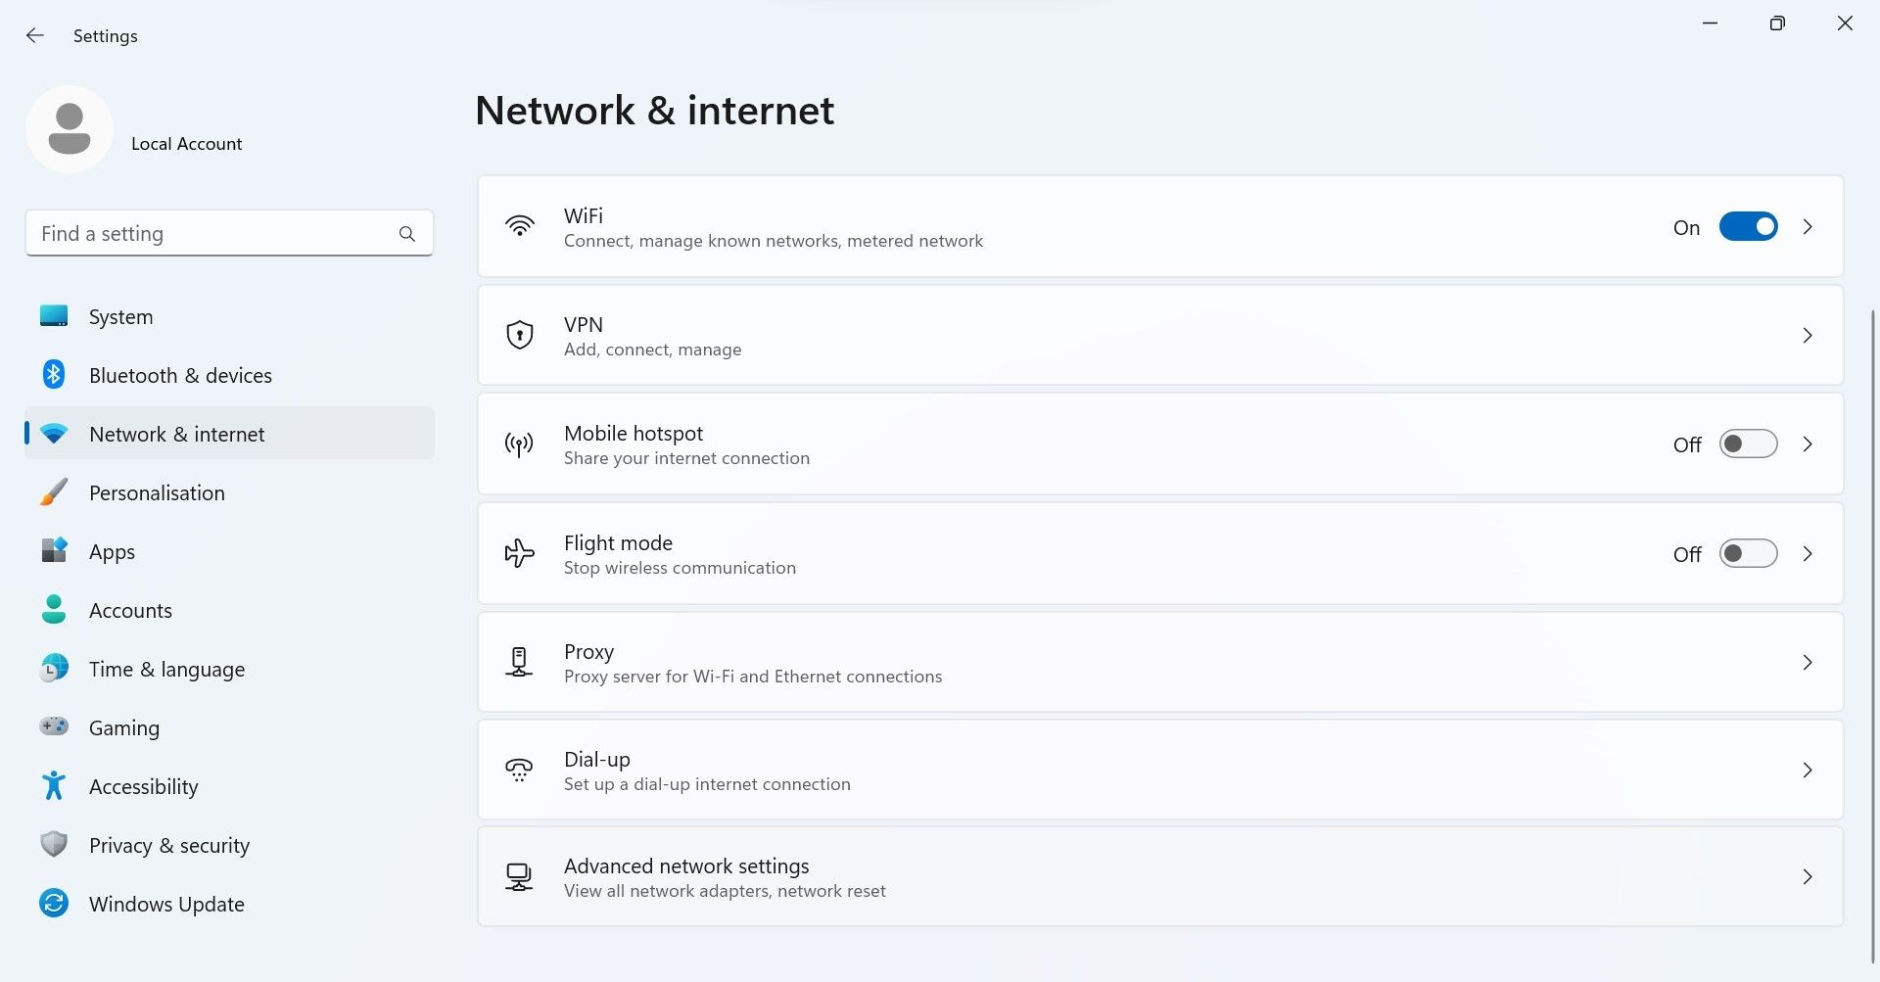Screen dimensions: 1880x982
Task: Click the Gaming controller icon
Action: tap(54, 726)
